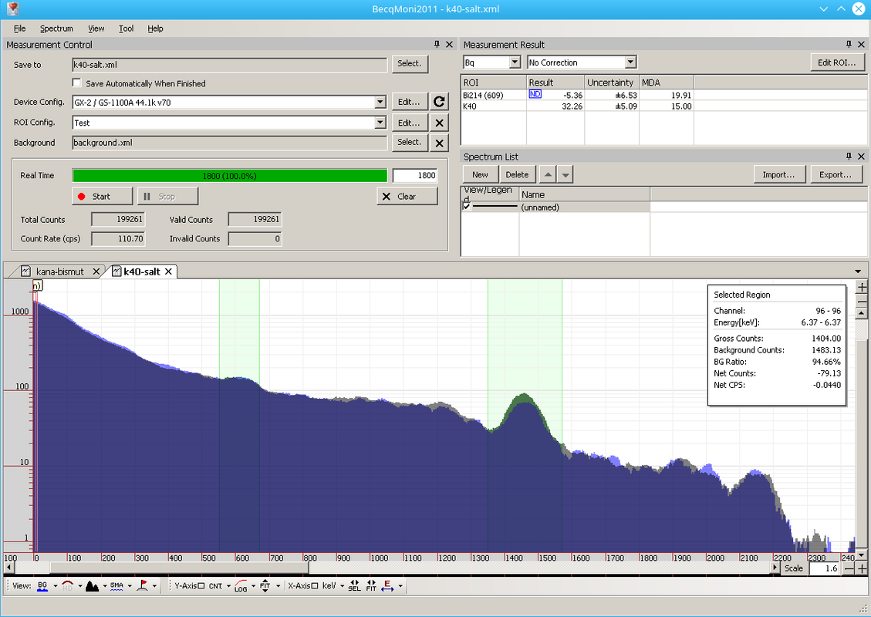Image resolution: width=871 pixels, height=617 pixels.
Task: Expand BG view options arrow
Action: point(55,586)
